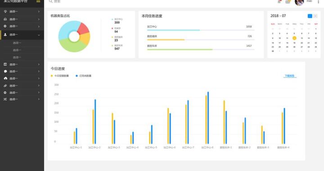Toggle pie legend entry with value 547
The width and height of the screenshot is (324, 171).
(x=117, y=47)
